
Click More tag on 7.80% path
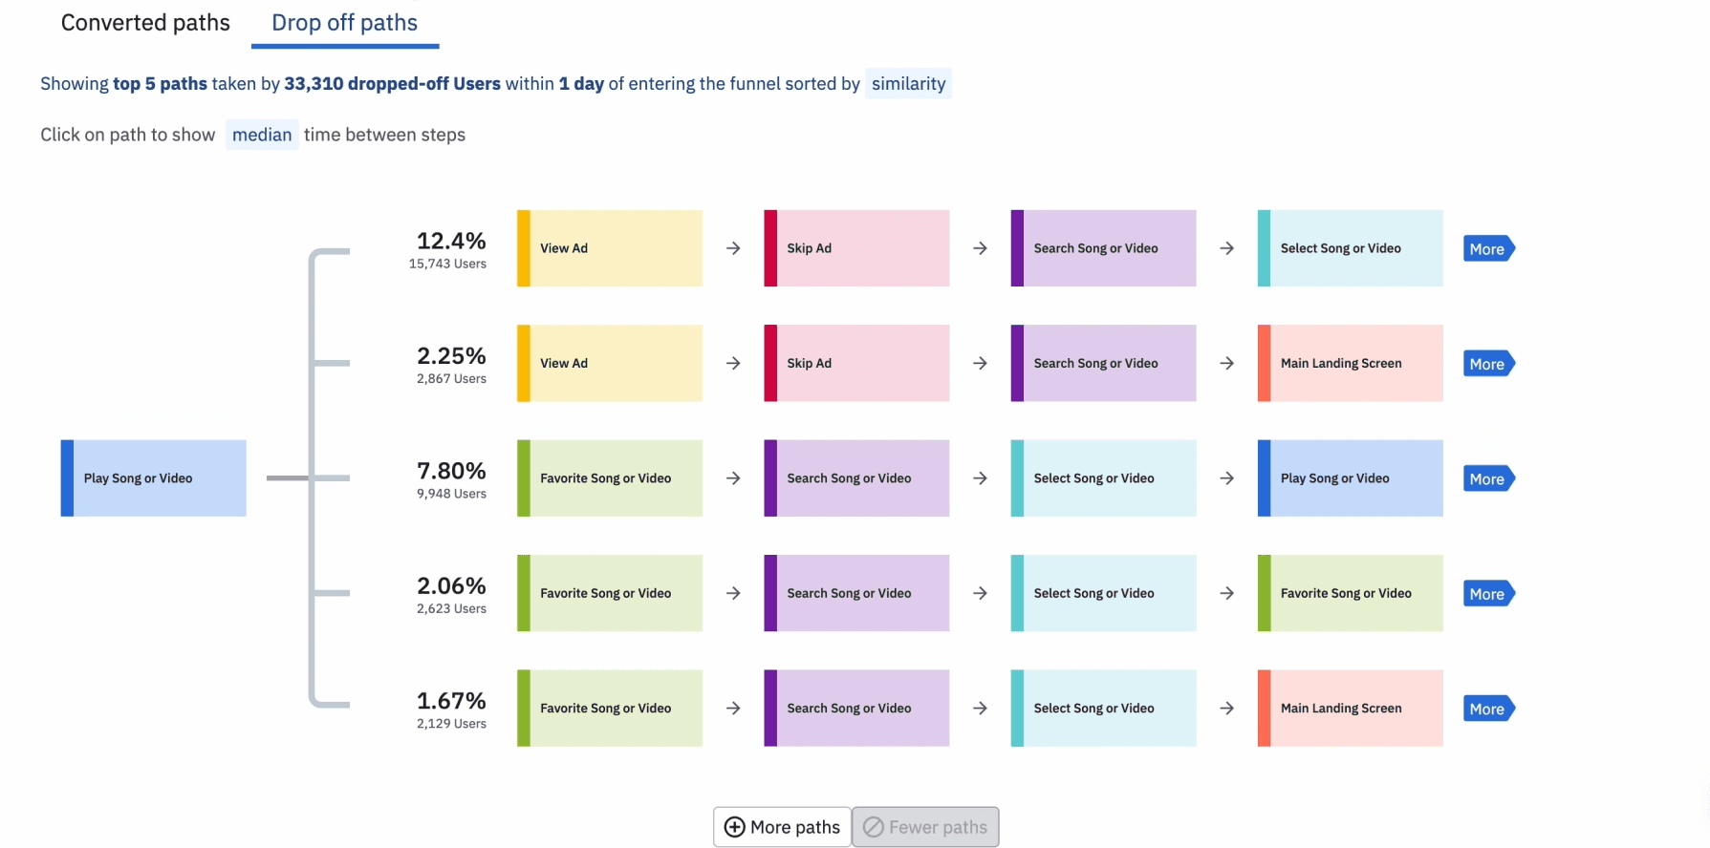point(1487,479)
